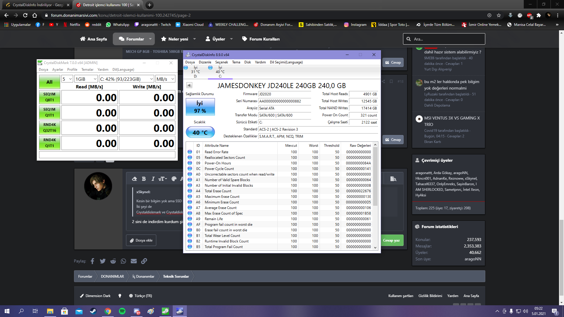Click the Remain Life attribute row
This screenshot has width=564, height=317.
279,219
